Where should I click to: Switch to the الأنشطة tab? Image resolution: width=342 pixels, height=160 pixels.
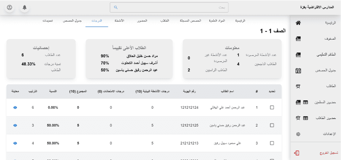click(x=119, y=21)
